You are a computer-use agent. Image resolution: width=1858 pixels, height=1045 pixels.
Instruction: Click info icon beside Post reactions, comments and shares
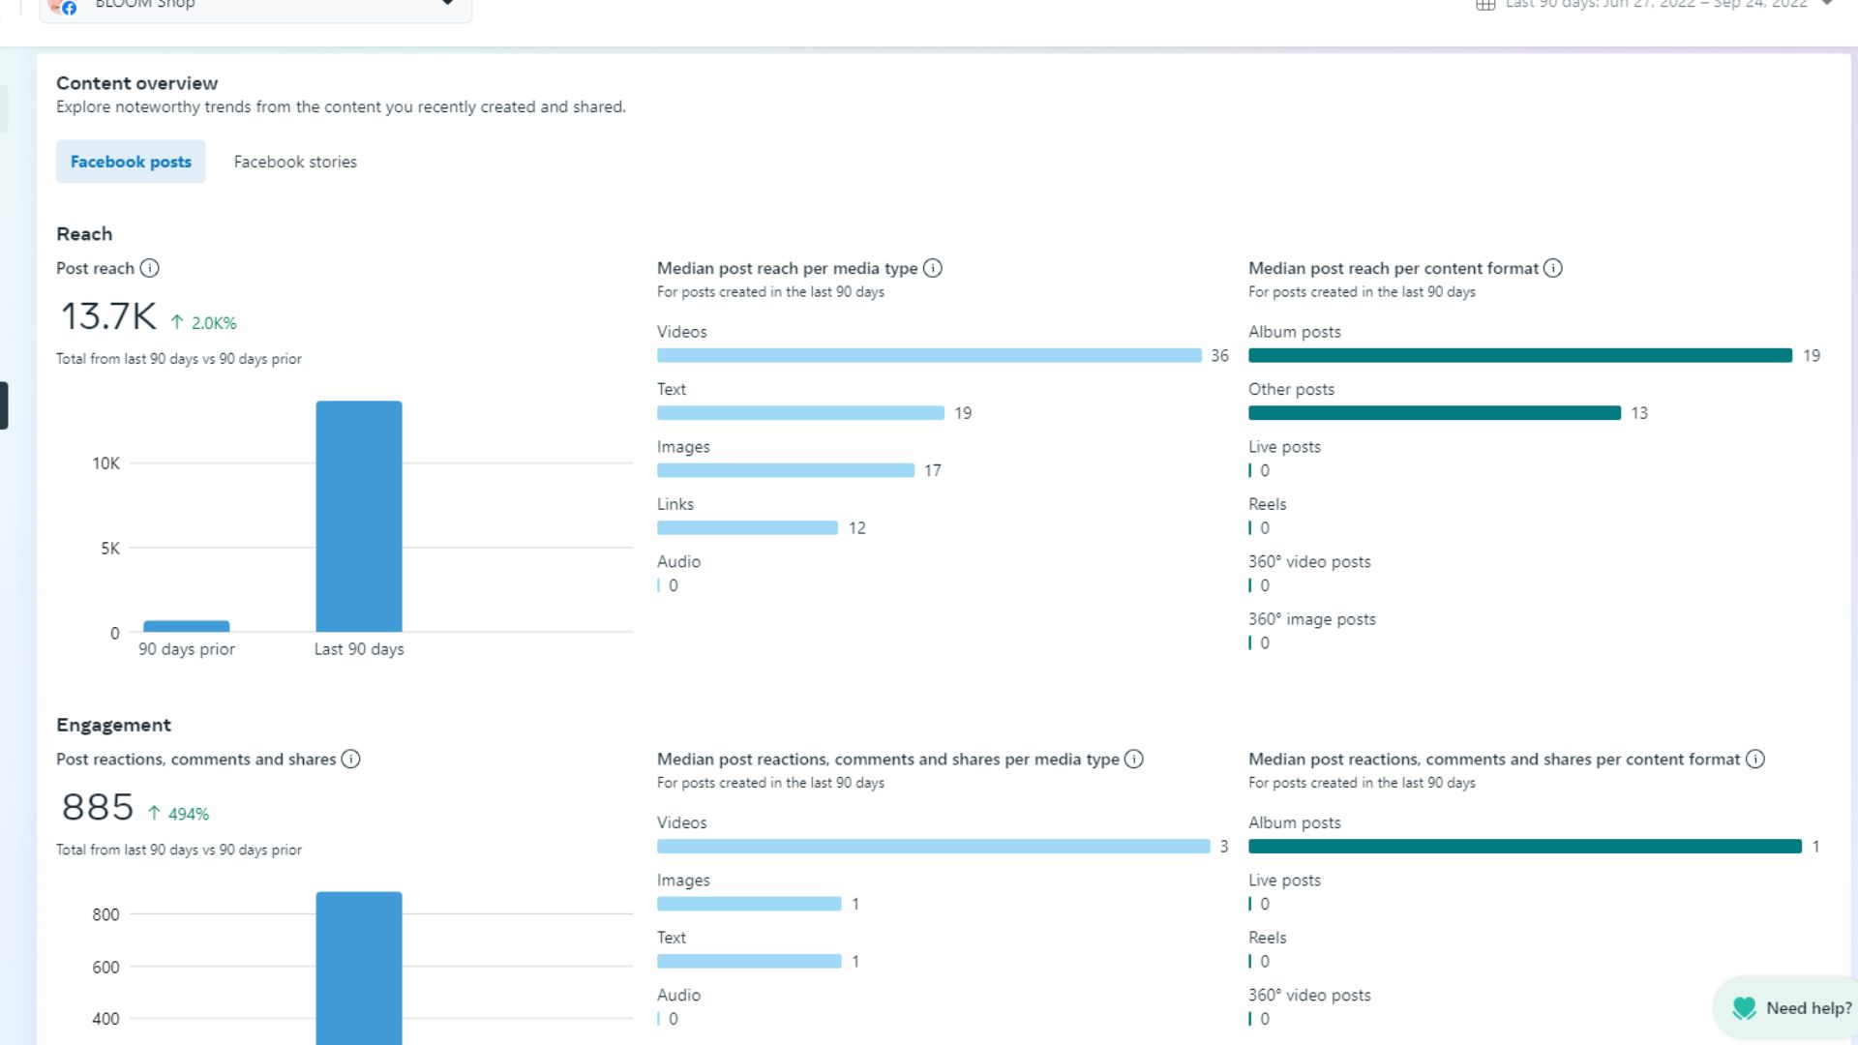point(350,760)
